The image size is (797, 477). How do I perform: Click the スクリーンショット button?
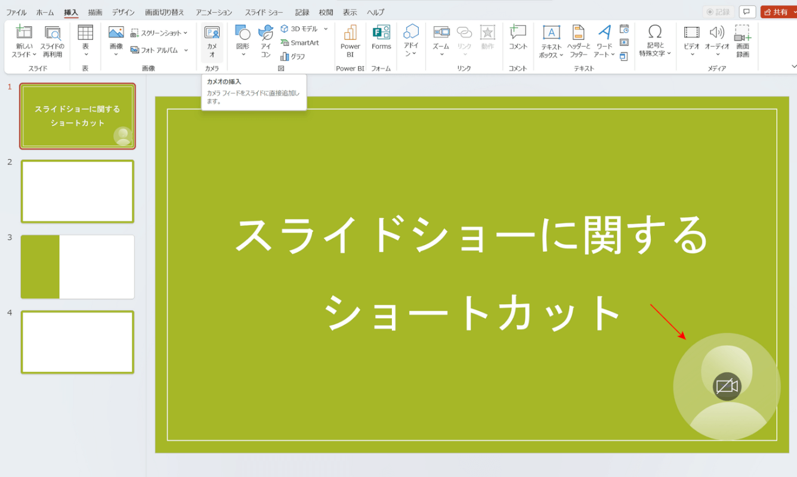tap(160, 33)
